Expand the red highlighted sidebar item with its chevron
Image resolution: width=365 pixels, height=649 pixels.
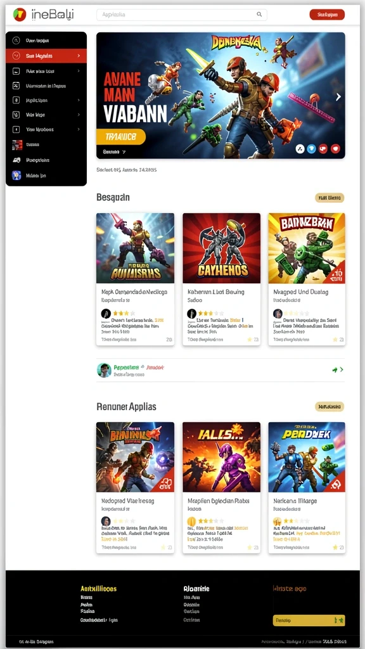tap(79, 56)
